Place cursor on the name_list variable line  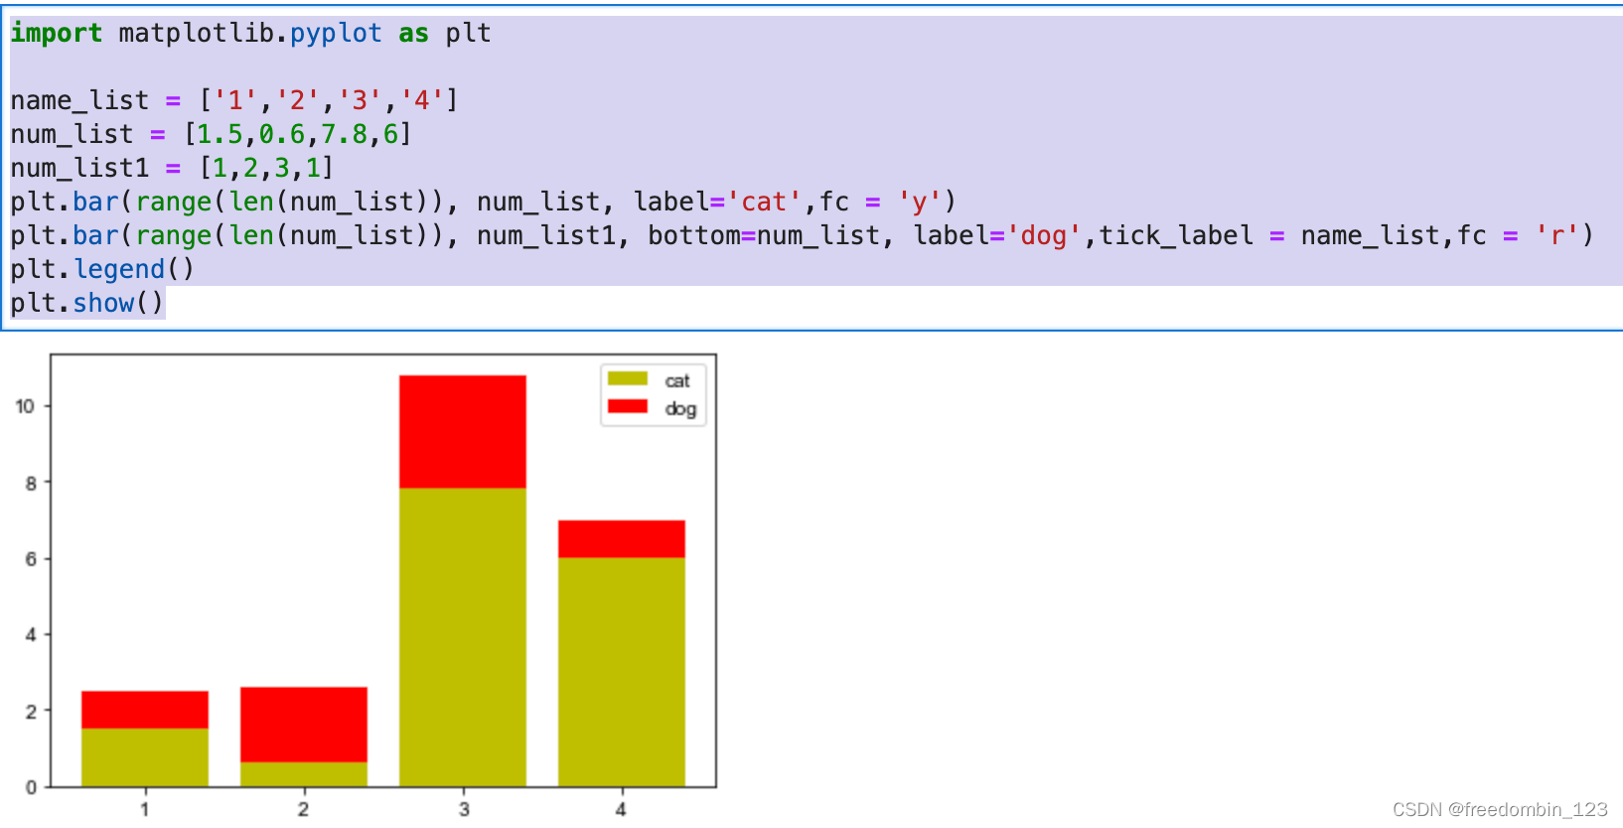point(234,100)
